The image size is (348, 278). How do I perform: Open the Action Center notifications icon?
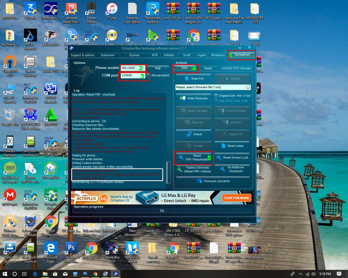pos(339,274)
